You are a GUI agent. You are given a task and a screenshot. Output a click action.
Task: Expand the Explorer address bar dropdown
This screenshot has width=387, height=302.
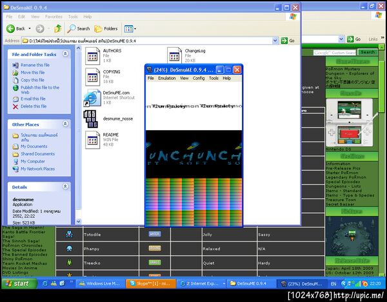point(275,41)
